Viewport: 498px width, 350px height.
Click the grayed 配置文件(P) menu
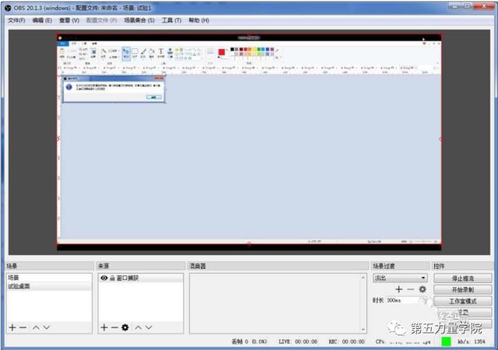tap(102, 20)
